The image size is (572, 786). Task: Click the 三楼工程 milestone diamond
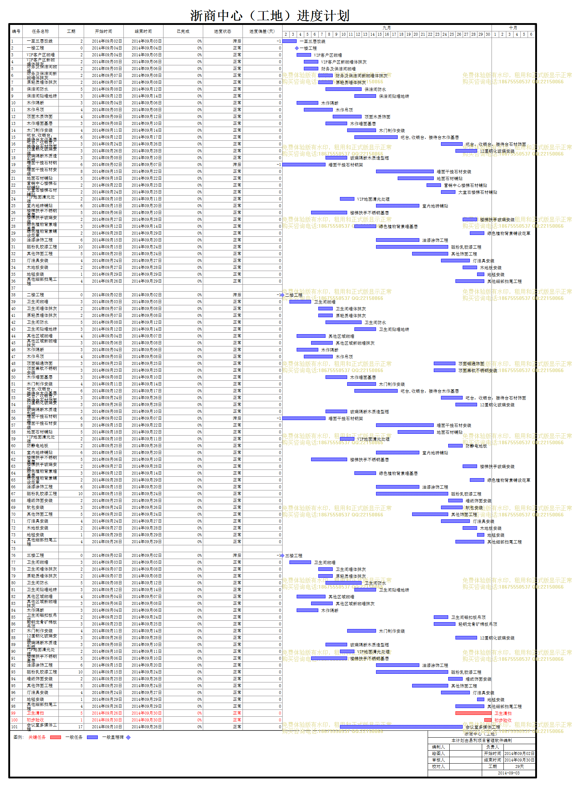click(x=282, y=555)
